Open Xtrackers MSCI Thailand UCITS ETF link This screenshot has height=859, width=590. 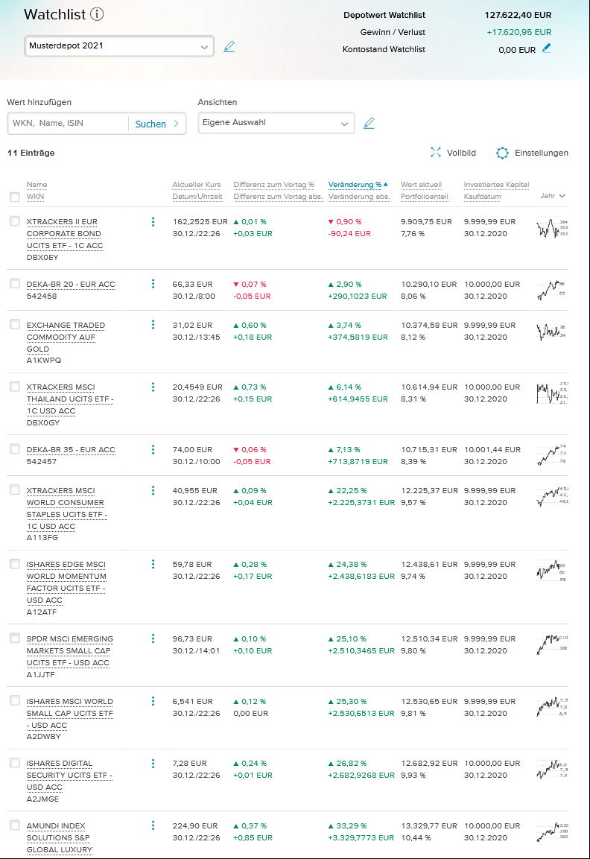(70, 399)
